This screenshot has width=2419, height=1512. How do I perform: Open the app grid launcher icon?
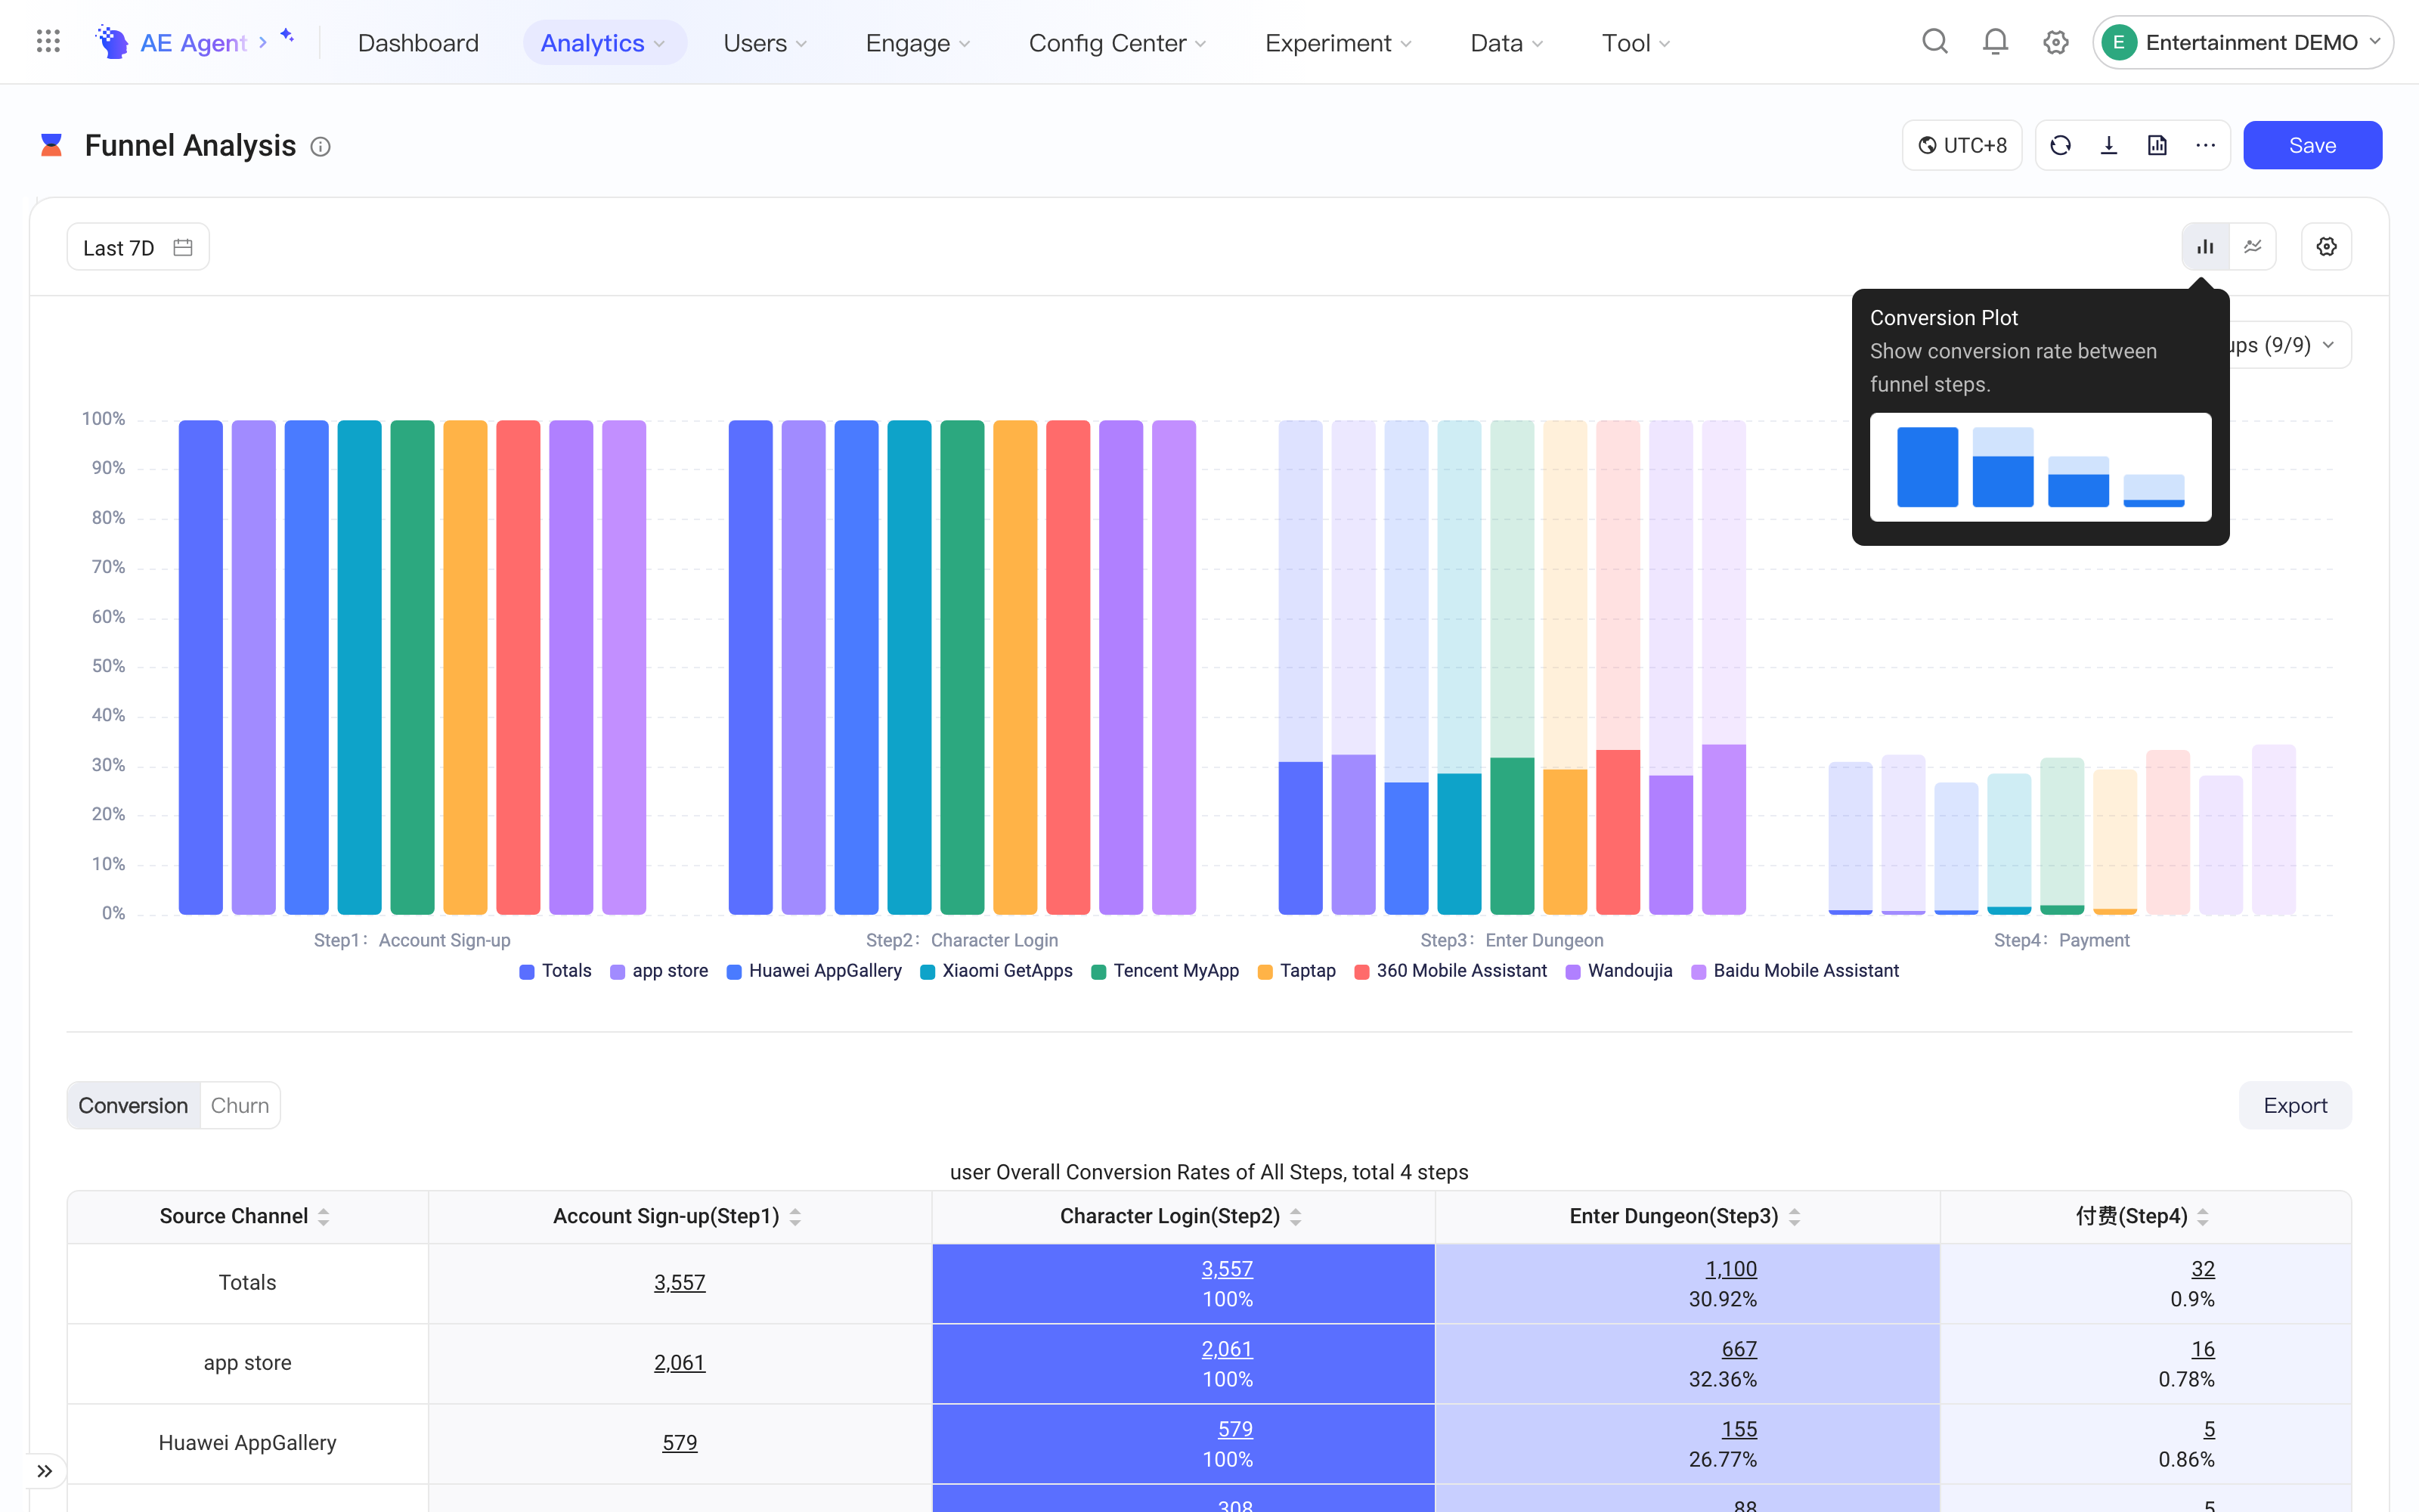[48, 42]
